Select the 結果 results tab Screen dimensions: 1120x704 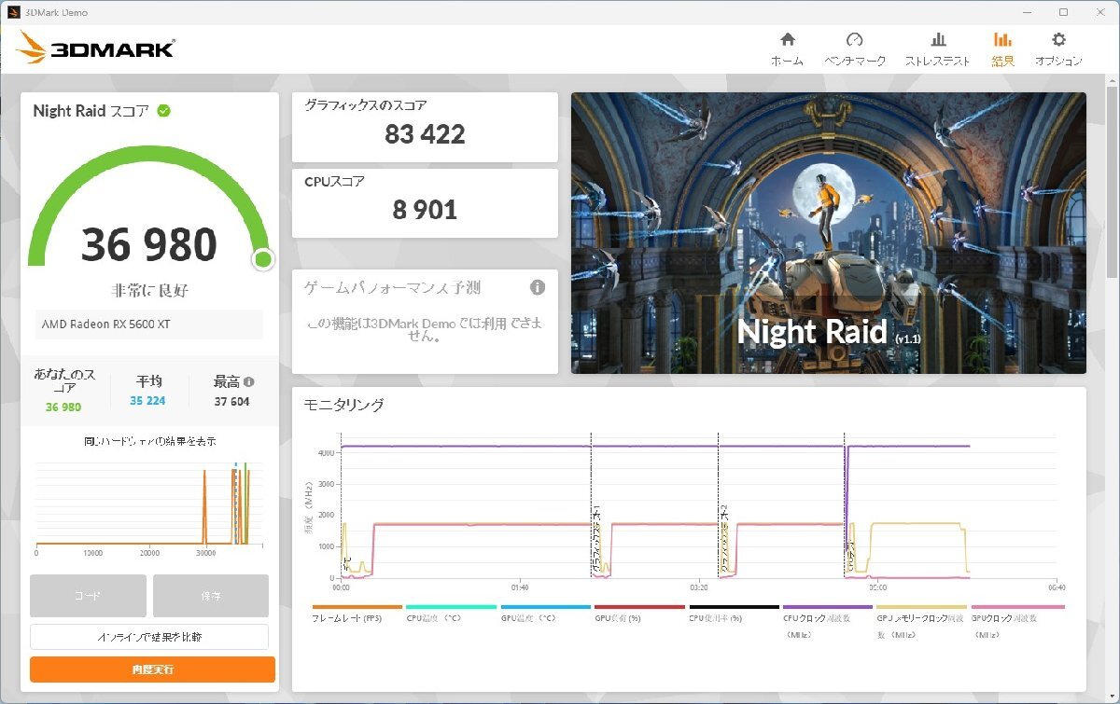(1002, 49)
